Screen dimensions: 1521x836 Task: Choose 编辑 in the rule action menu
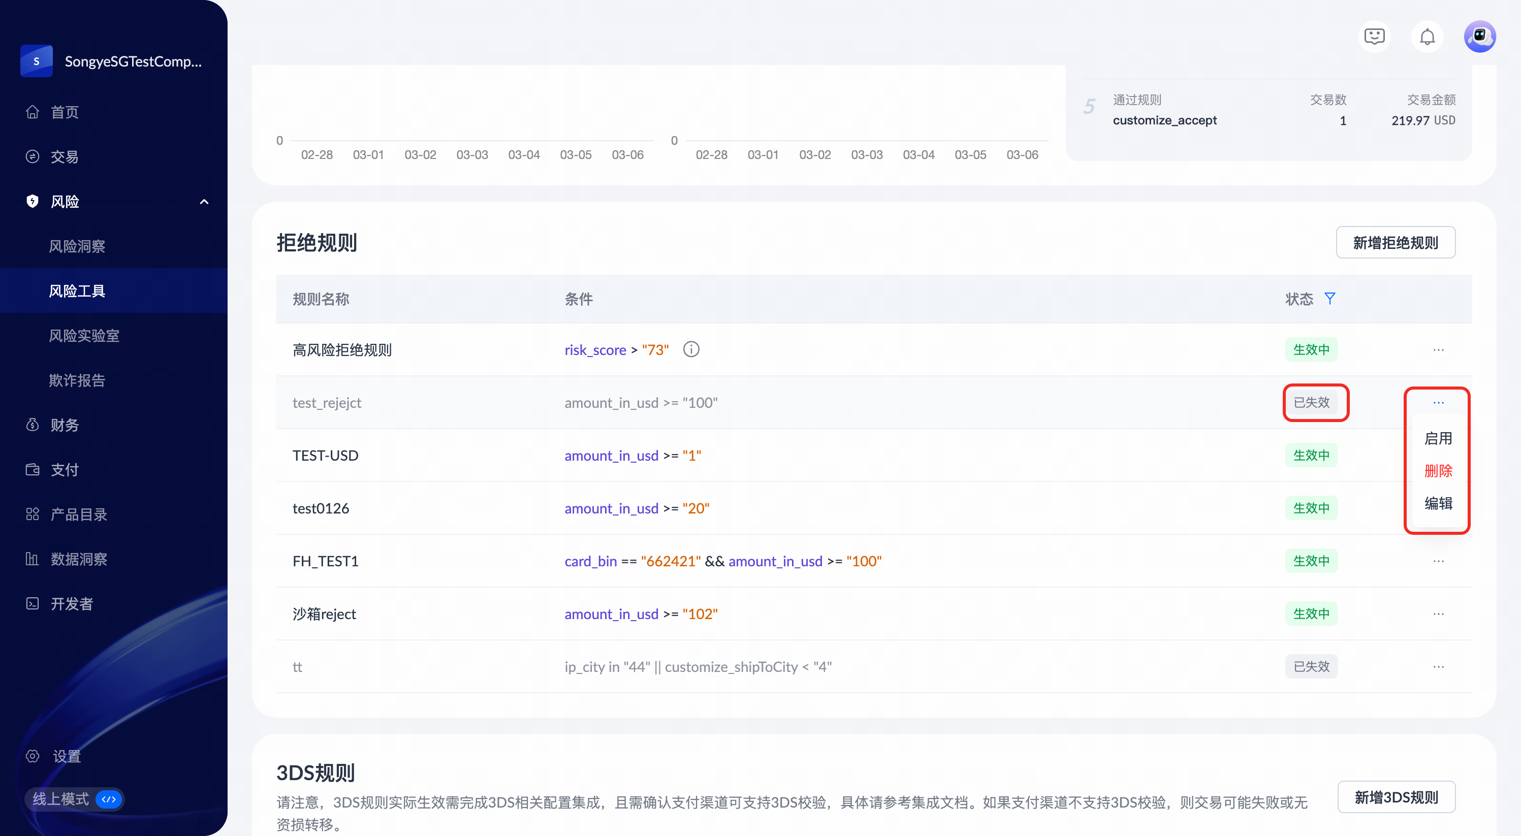[x=1438, y=504]
